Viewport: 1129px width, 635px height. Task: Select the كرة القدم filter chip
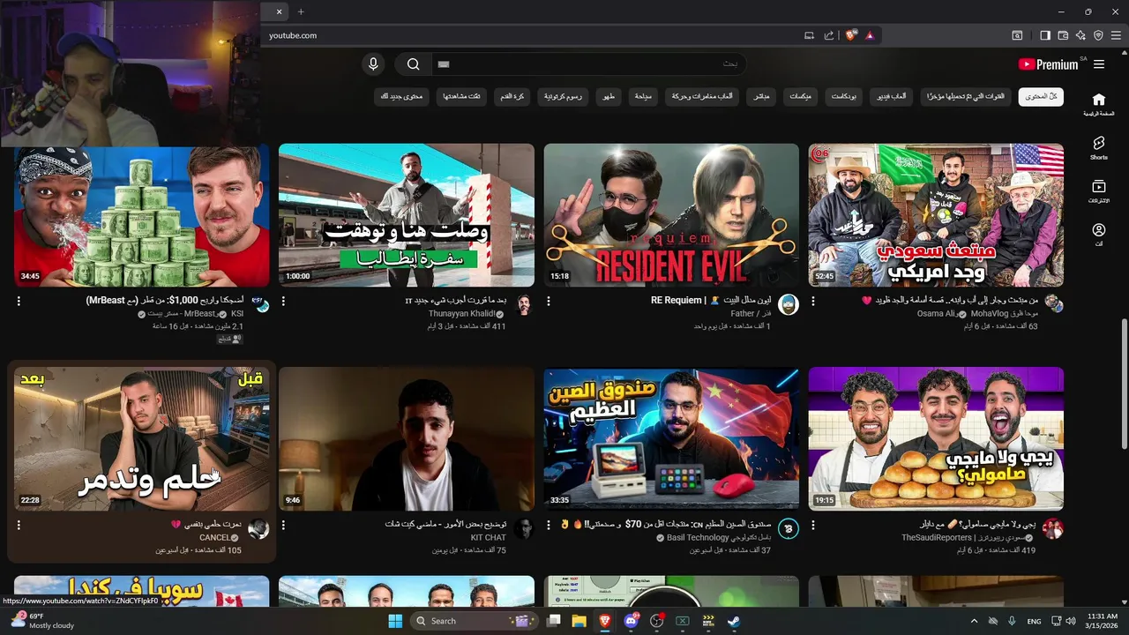(512, 96)
